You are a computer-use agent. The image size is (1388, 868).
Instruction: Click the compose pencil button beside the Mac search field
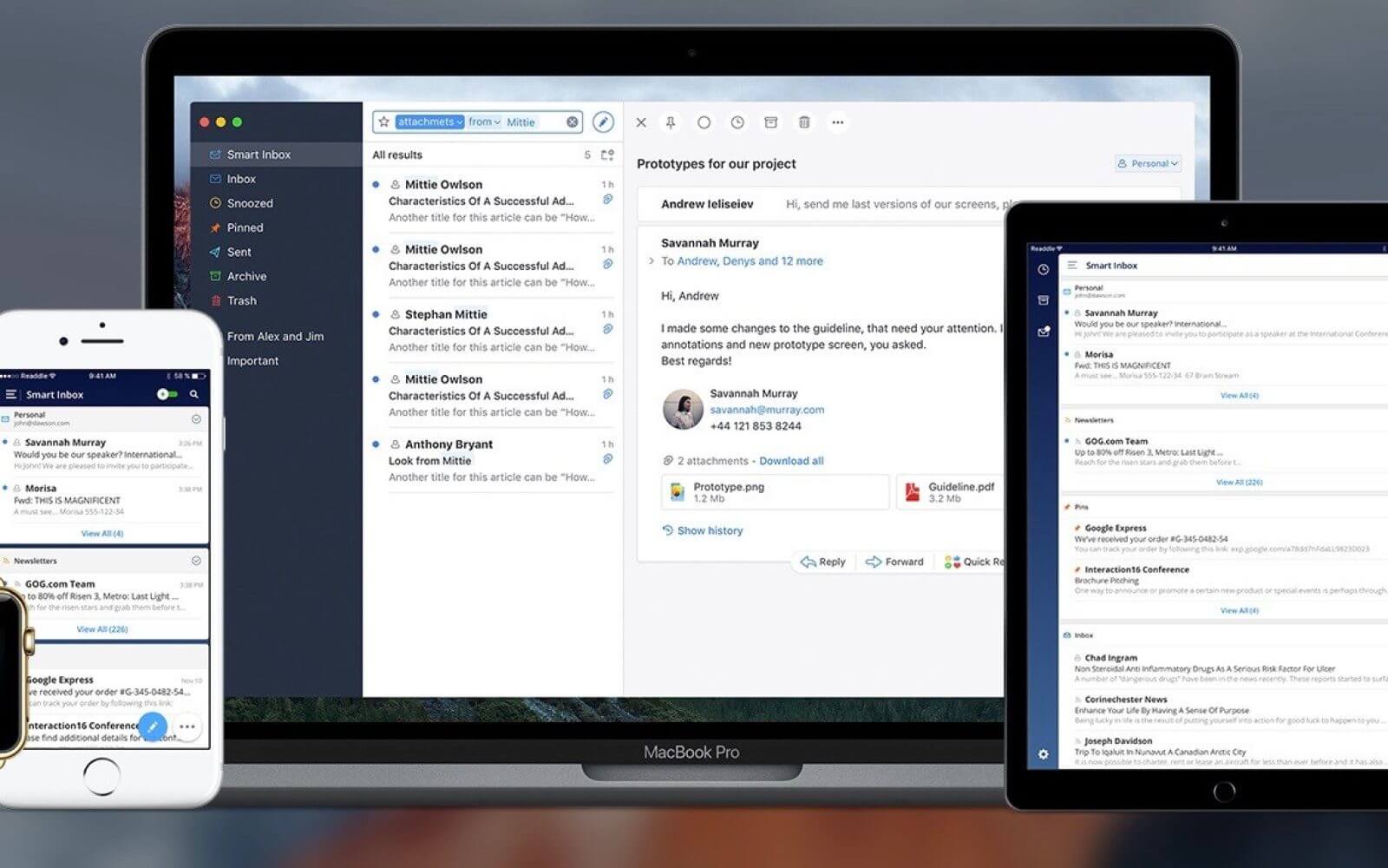pos(603,122)
